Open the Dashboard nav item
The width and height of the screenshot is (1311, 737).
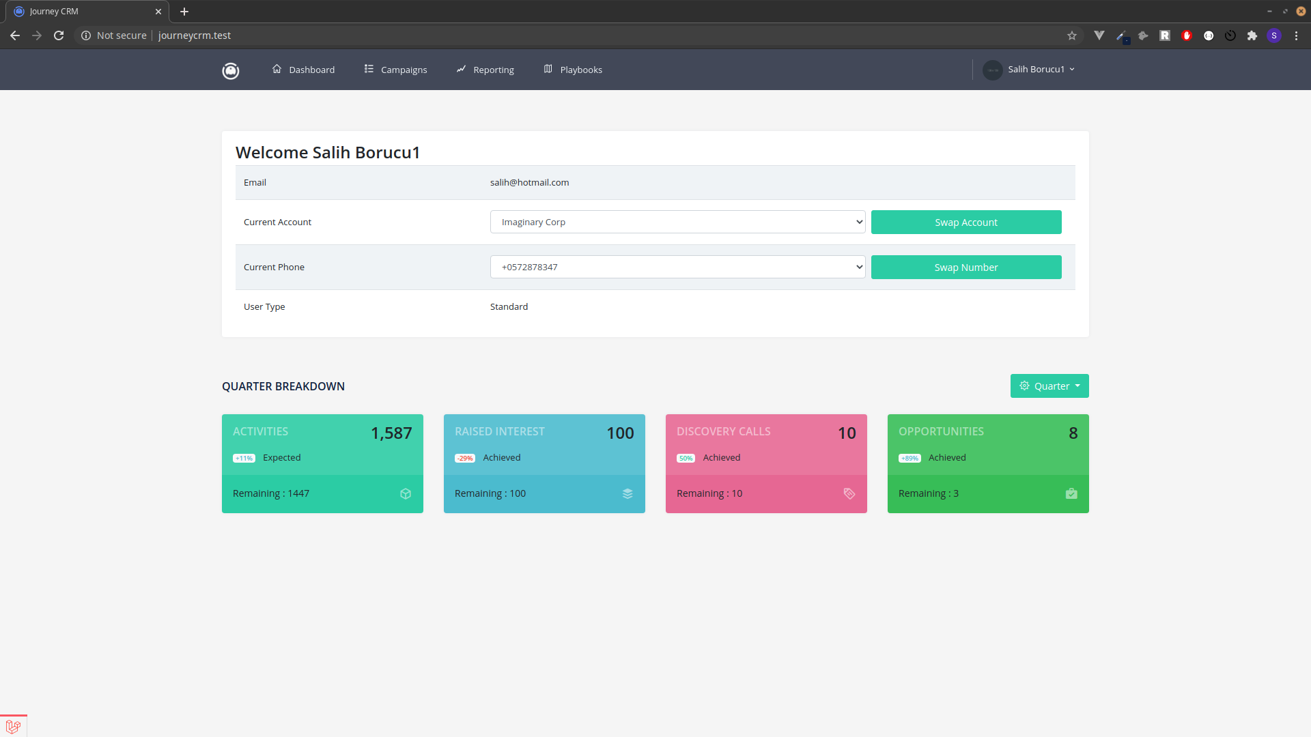point(304,70)
